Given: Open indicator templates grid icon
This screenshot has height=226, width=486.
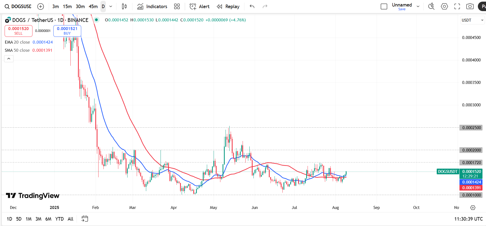Looking at the screenshot, I should 177,6.
